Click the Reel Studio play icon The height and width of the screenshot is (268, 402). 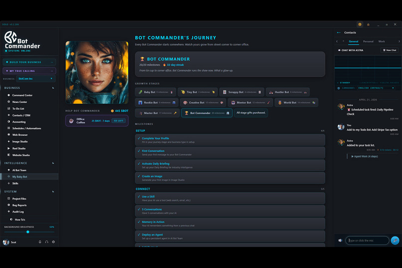[8, 148]
